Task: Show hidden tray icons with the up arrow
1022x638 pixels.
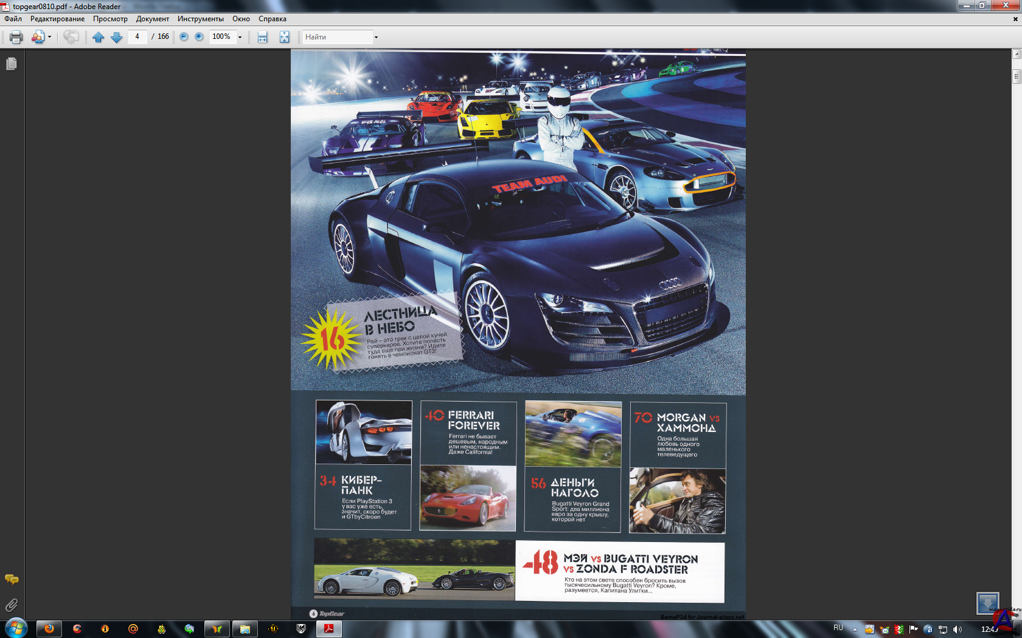Action: (x=855, y=629)
